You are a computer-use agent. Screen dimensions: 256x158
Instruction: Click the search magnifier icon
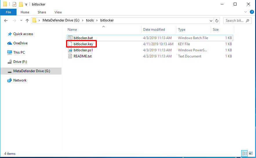coord(248,21)
